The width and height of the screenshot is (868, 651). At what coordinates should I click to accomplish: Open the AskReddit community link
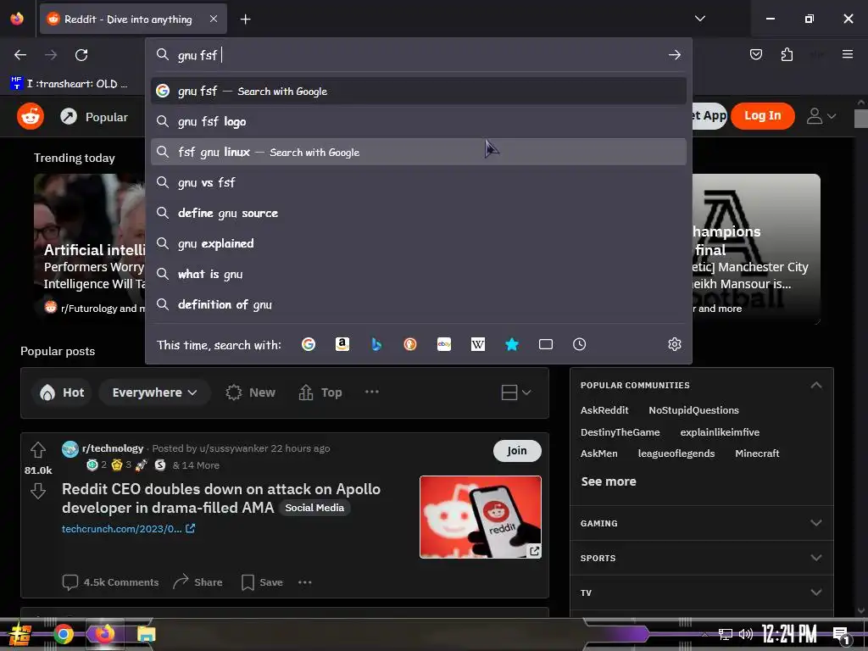604,410
